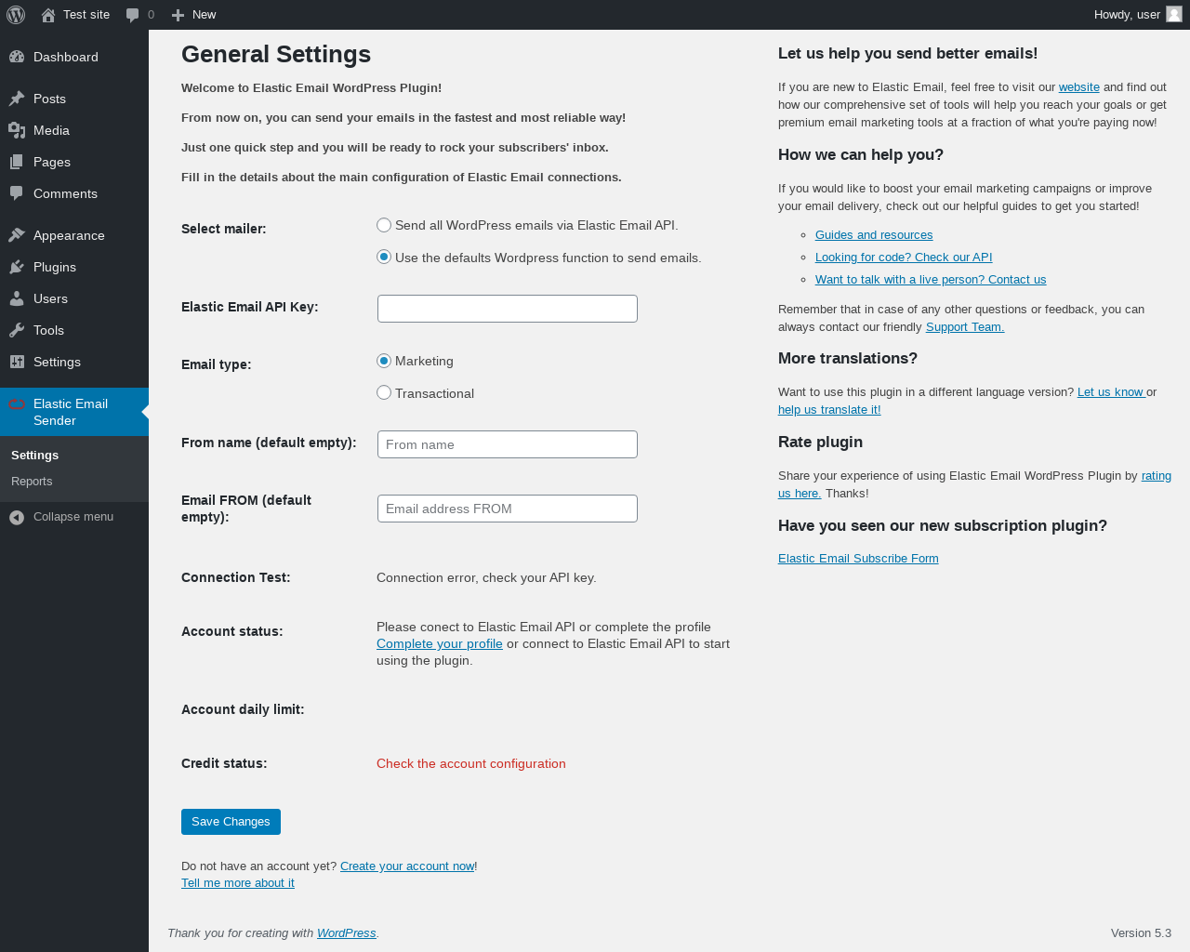Viewport: 1190px width, 952px height.
Task: Open the Reports submenu item
Action: 32,482
